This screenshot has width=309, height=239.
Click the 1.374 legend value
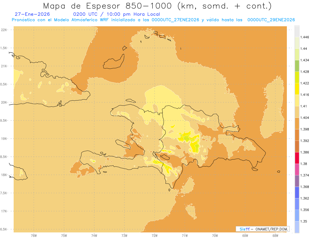pos(305,175)
